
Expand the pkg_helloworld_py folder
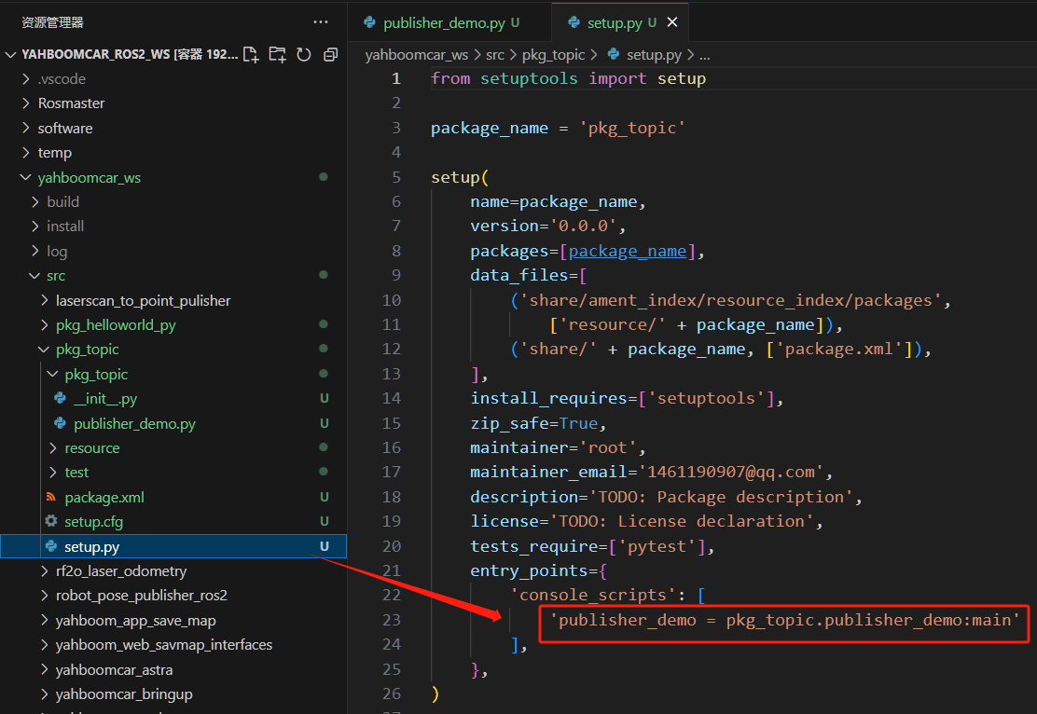point(116,325)
